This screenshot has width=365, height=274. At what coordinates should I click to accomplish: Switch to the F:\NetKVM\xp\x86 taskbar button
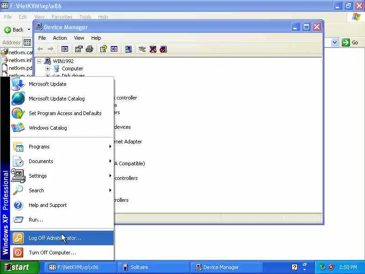(x=81, y=267)
